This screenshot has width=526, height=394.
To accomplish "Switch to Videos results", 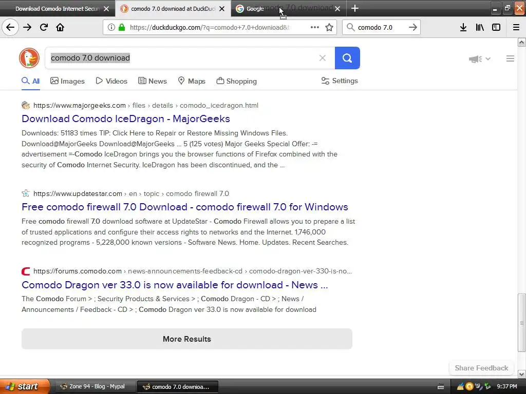I will [x=111, y=81].
